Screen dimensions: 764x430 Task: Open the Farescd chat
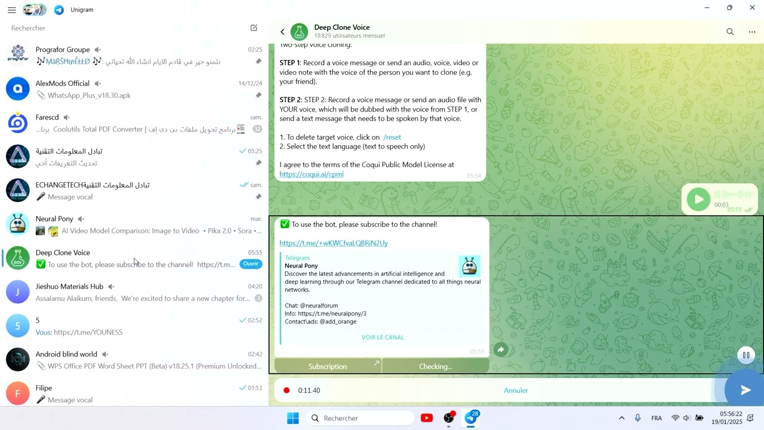(134, 123)
